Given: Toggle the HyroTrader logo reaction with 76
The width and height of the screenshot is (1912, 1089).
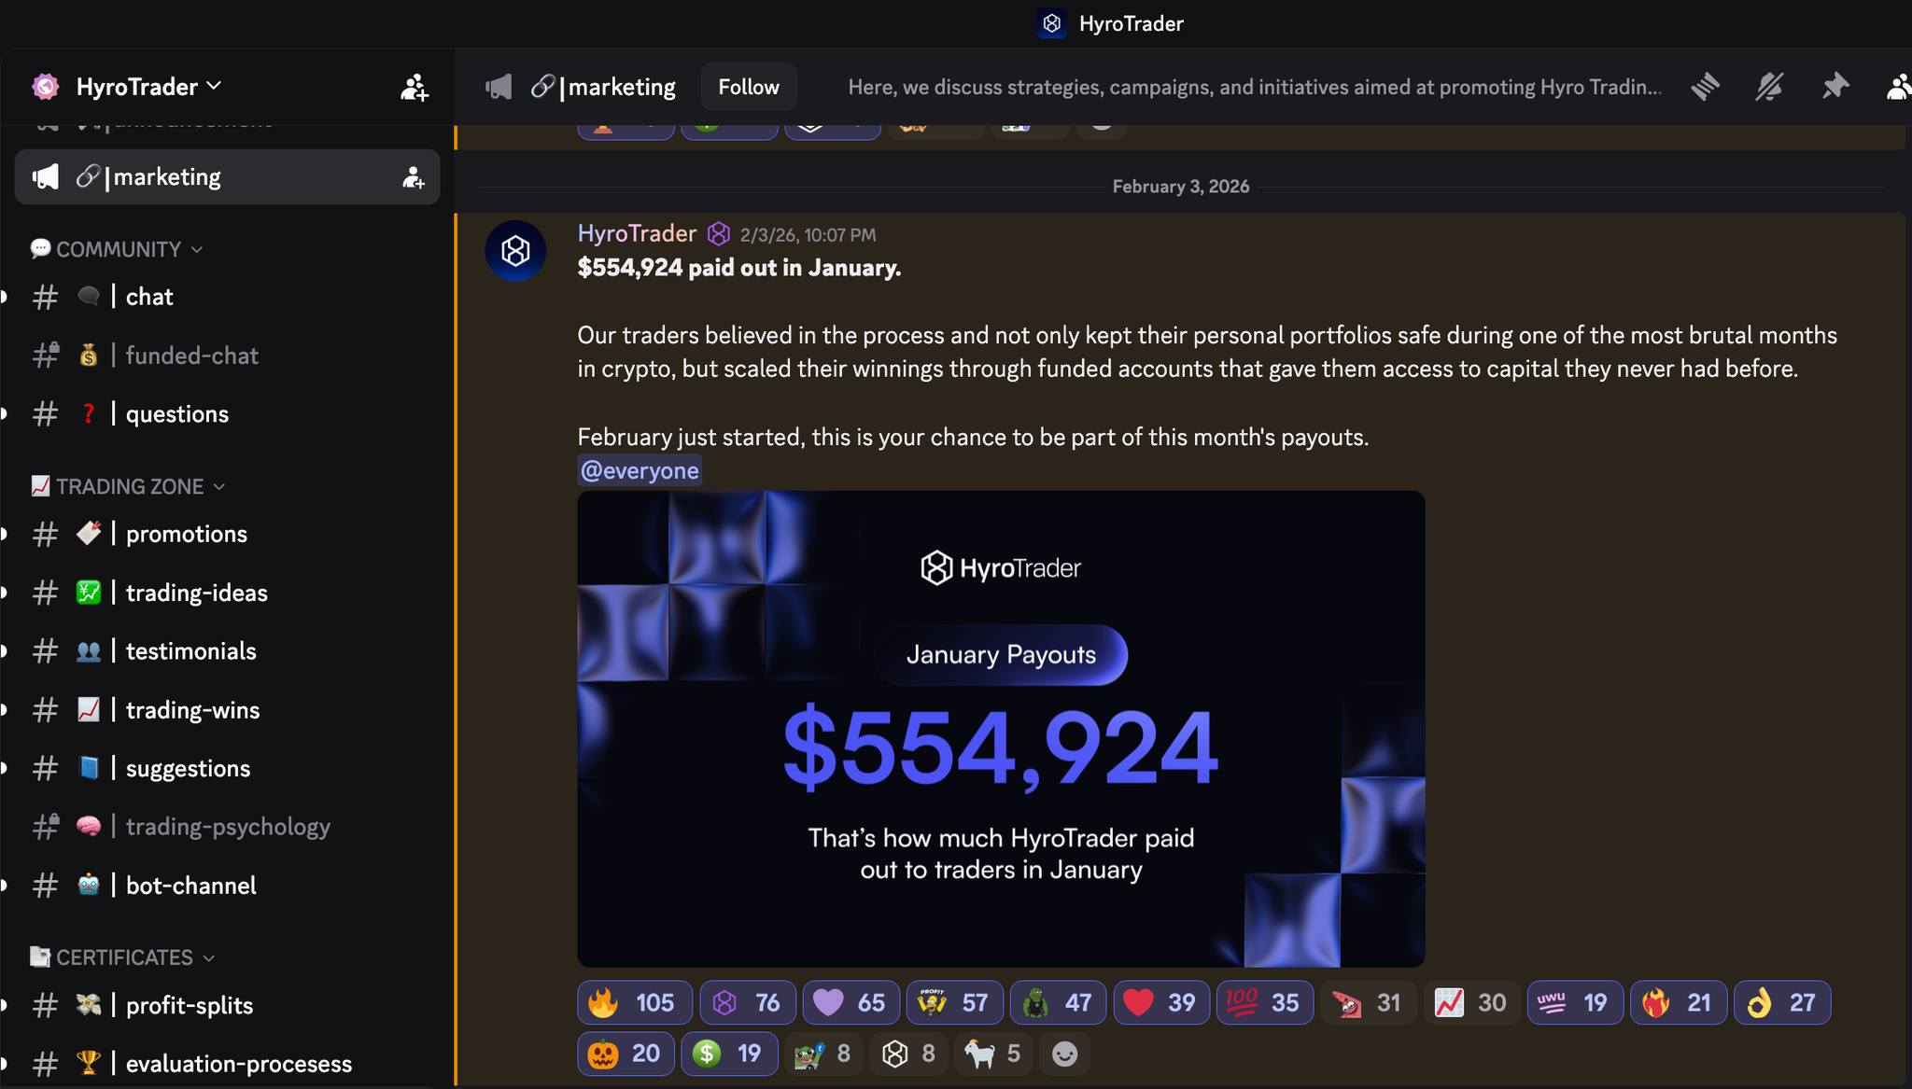Looking at the screenshot, I should [748, 1002].
